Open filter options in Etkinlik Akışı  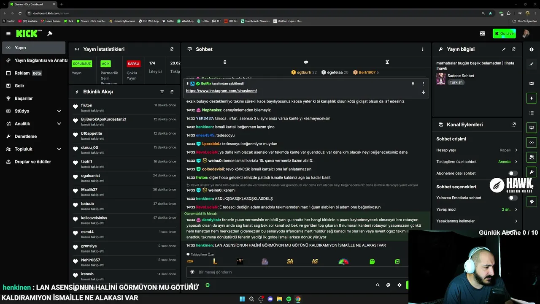(x=162, y=92)
